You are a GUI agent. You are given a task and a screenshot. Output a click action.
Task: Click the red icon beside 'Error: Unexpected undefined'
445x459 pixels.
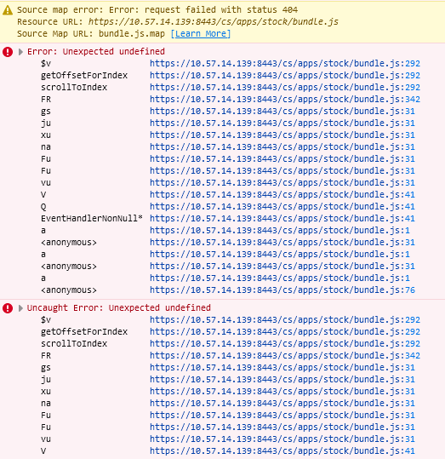coord(8,52)
